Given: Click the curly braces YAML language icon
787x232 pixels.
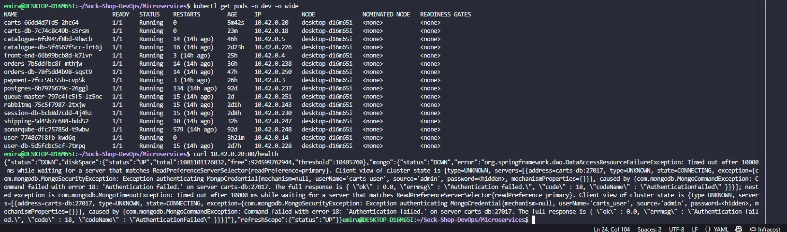Looking at the screenshot, I should click(708, 229).
